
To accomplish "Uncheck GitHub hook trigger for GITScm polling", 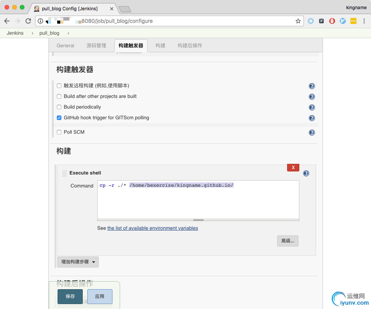I will (59, 117).
